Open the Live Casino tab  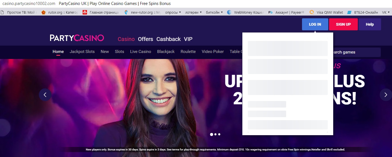tap(141, 52)
